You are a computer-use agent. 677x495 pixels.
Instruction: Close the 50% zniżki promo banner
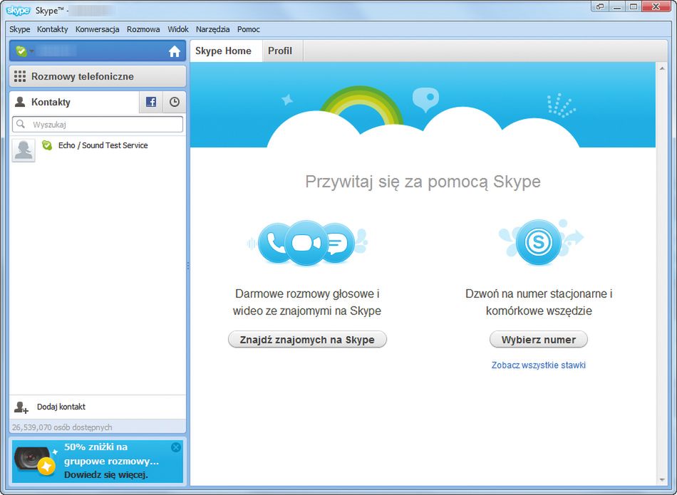[x=176, y=447]
